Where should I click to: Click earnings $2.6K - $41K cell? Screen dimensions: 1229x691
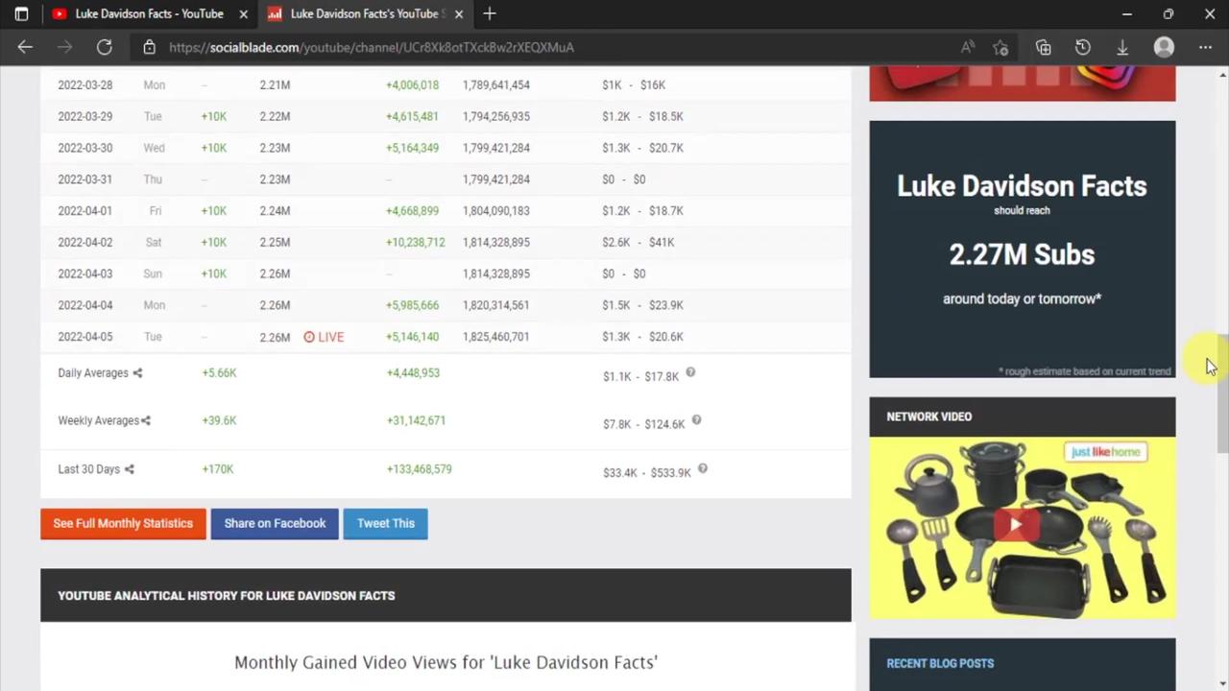[638, 243]
